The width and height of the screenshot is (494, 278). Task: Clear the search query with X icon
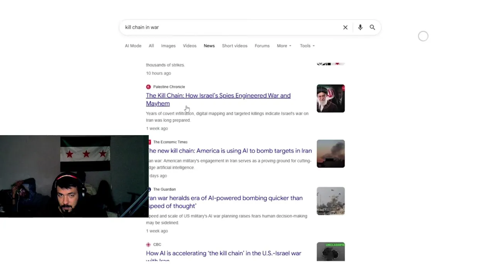[345, 27]
